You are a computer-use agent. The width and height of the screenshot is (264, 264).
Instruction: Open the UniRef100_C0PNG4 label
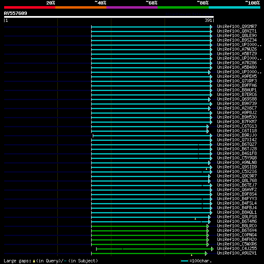pos(237,235)
